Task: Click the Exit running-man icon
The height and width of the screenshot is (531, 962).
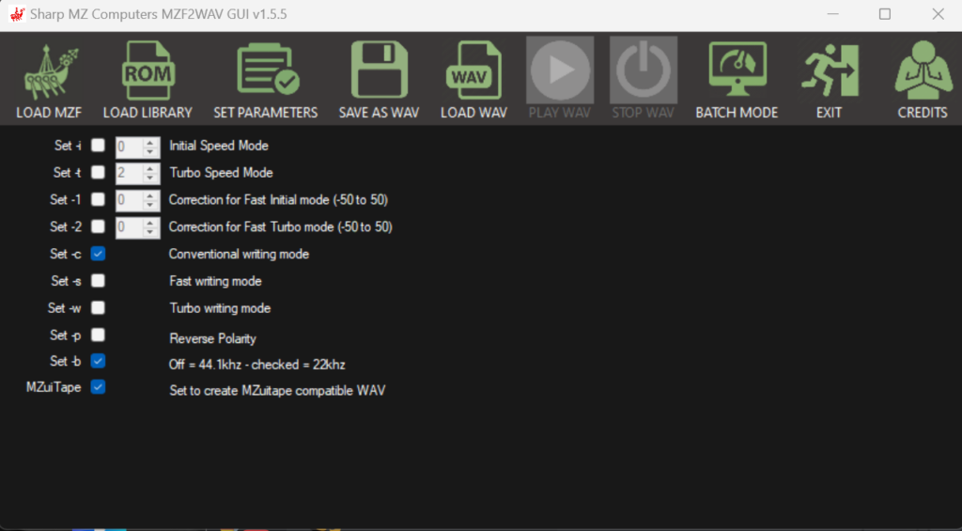Action: [829, 73]
